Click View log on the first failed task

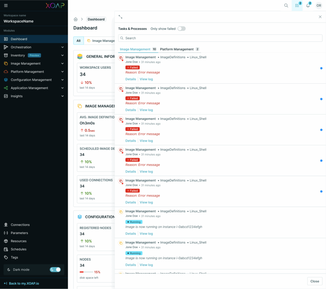(x=146, y=79)
